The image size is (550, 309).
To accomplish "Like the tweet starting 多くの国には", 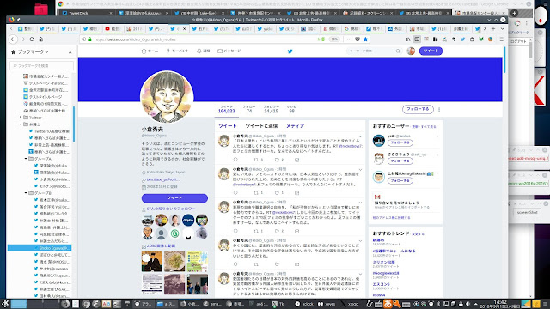I will click(277, 264).
